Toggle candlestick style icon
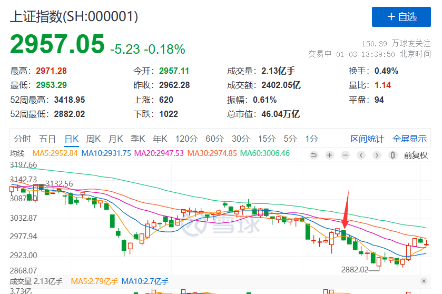The image size is (442, 294). pyautogui.click(x=392, y=155)
